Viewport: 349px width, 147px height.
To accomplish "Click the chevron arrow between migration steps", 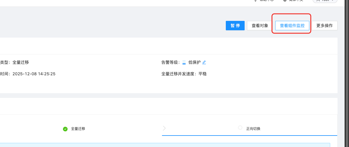I will pyautogui.click(x=164, y=128).
